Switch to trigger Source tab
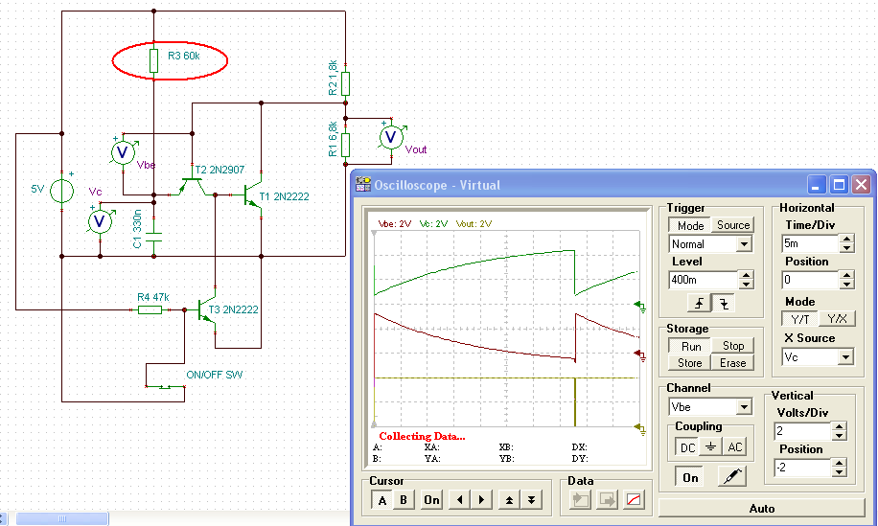Image resolution: width=878 pixels, height=526 pixels. pos(733,225)
